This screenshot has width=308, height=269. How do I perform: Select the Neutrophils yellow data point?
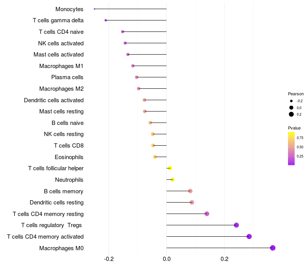[x=172, y=179]
